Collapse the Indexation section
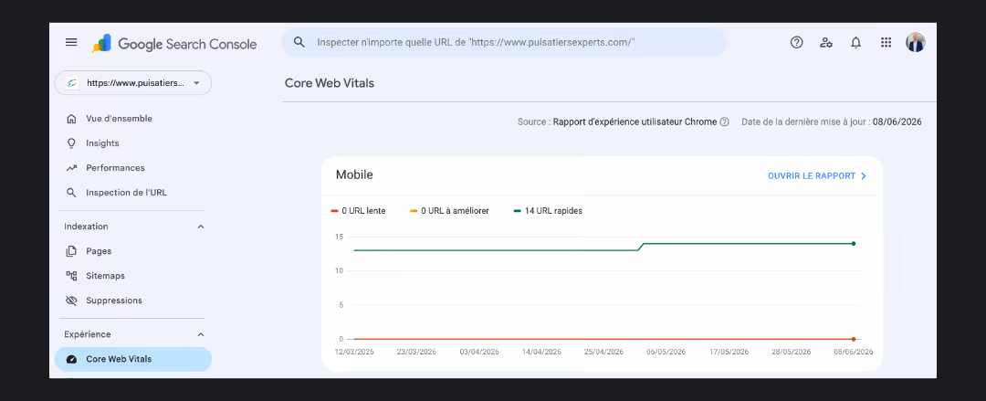The image size is (986, 401). (x=201, y=227)
